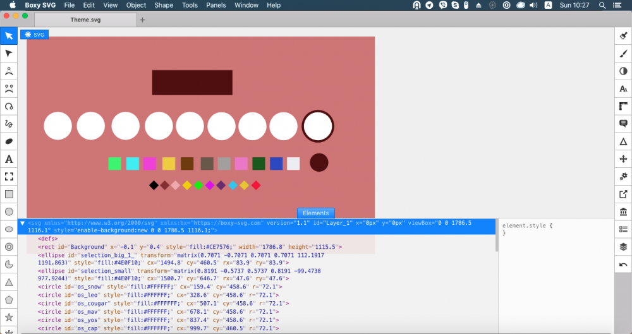Select the bright green square swatch
This screenshot has height=334, width=632.
[114, 164]
